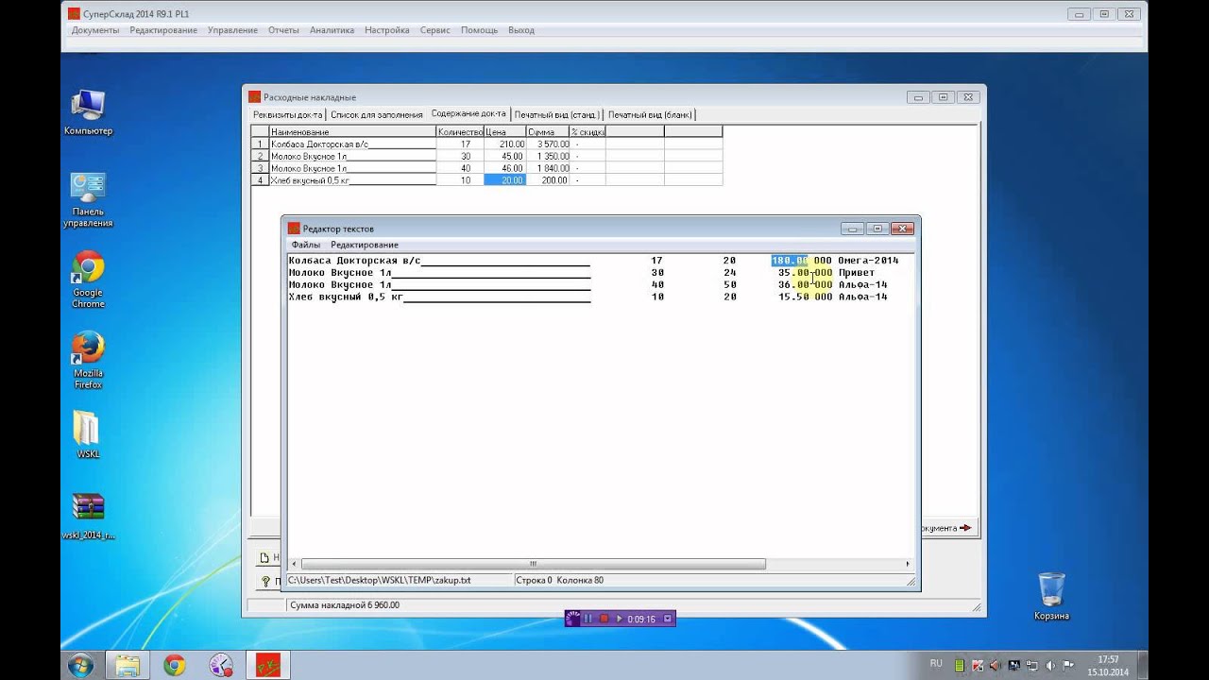Click the Action Center flag icon
The image size is (1209, 680).
1068,665
